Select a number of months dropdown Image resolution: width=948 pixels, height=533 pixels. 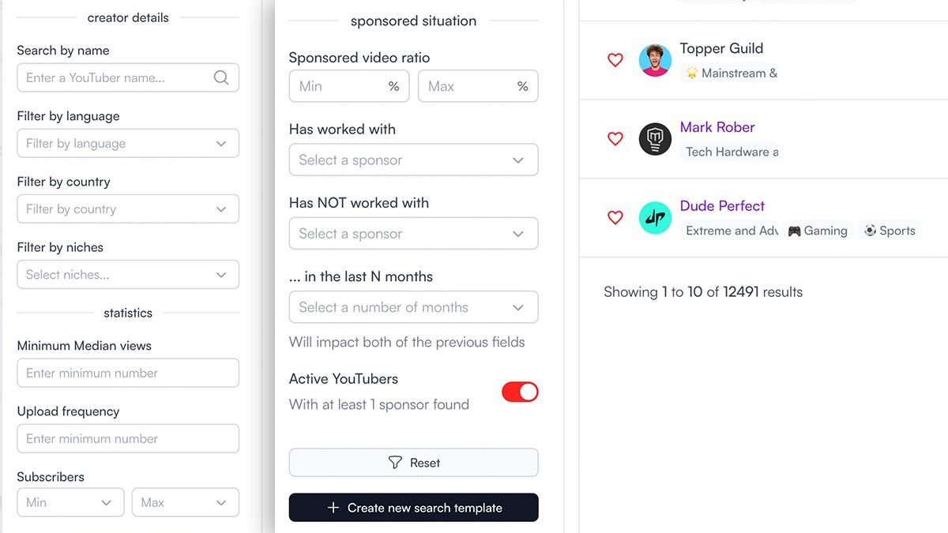(413, 307)
